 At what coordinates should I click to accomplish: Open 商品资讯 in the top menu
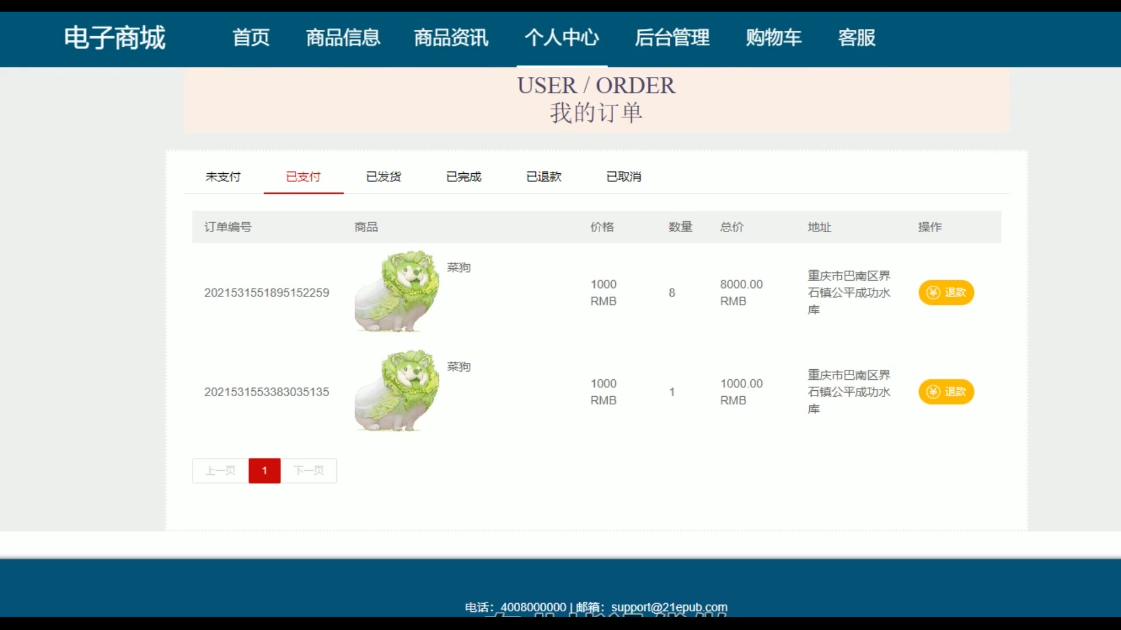[451, 38]
